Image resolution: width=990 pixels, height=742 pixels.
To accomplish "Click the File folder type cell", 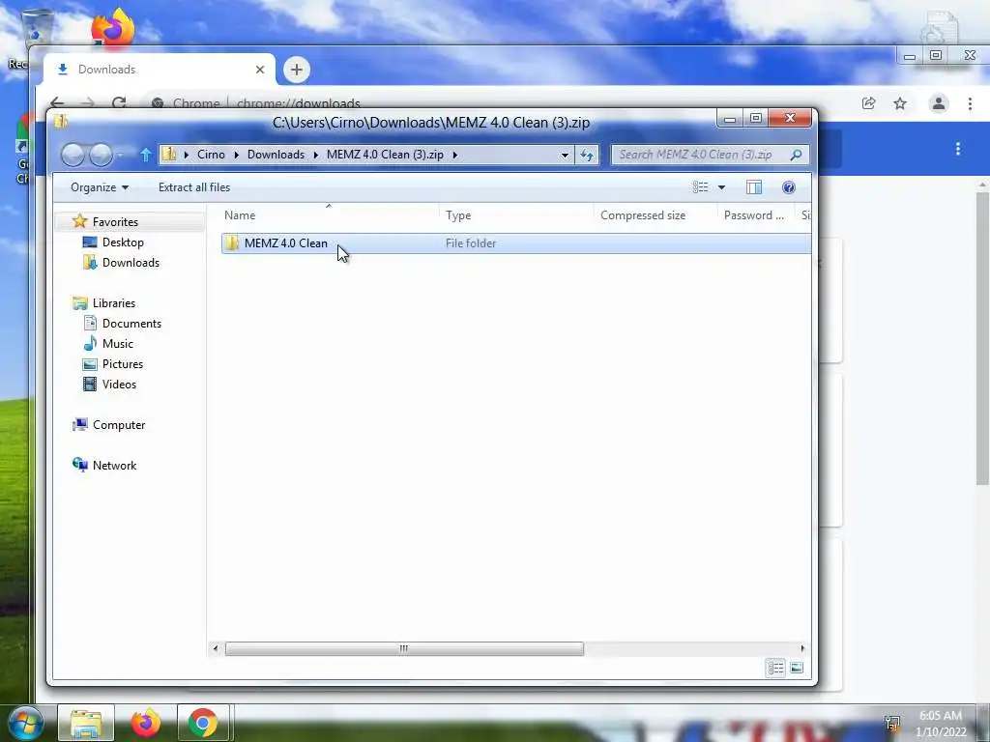I will (471, 243).
